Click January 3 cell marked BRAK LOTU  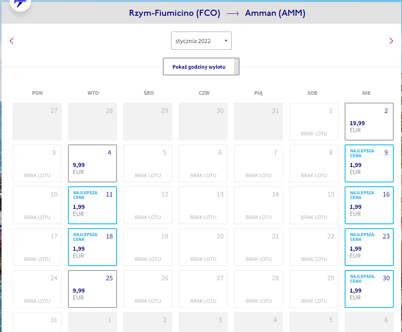click(x=37, y=163)
